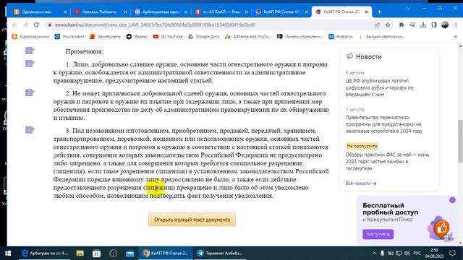Open the YouTube bookmark
Screen dimensions: 463x260
168,37
